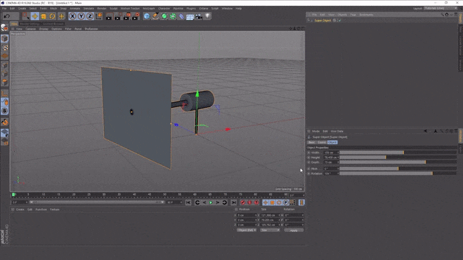Toggle viewport solo S icon
The height and width of the screenshot is (260, 463).
pyautogui.click(x=5, y=111)
